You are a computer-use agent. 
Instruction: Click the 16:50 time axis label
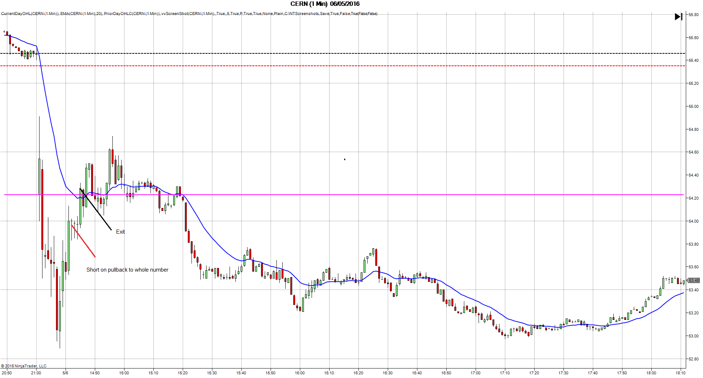[446, 373]
